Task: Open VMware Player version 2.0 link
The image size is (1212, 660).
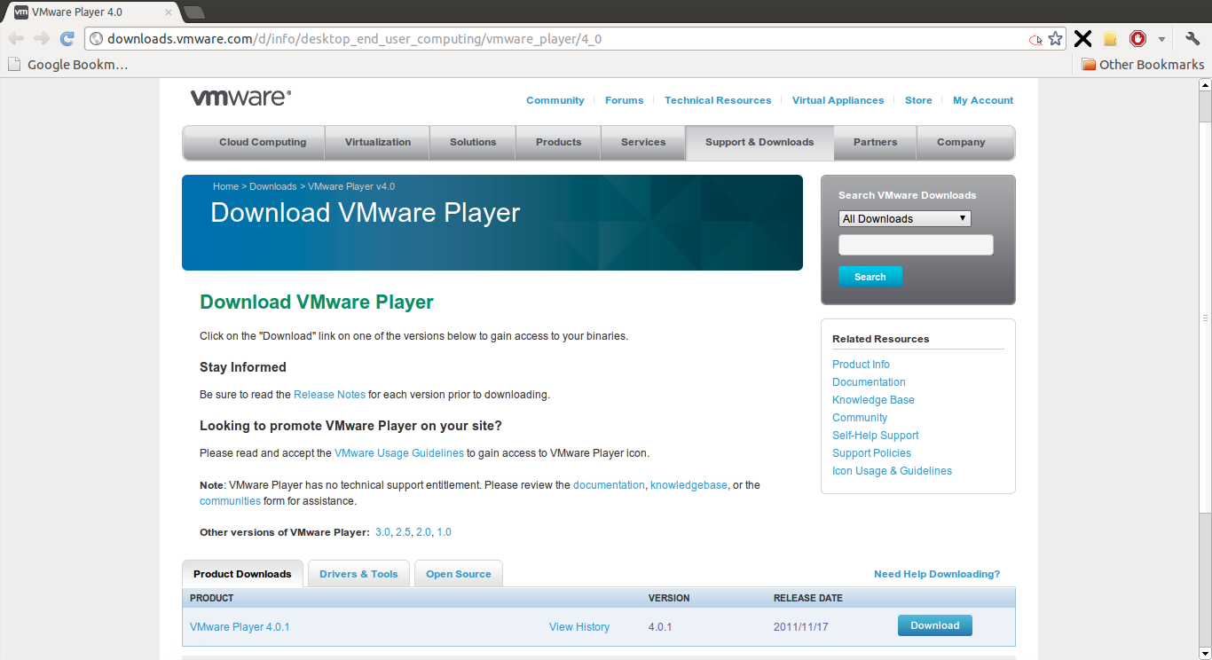Action: [x=423, y=532]
